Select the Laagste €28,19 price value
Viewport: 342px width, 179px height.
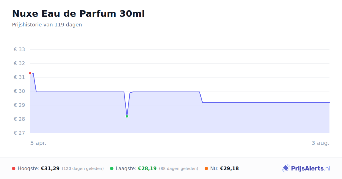tap(147, 168)
